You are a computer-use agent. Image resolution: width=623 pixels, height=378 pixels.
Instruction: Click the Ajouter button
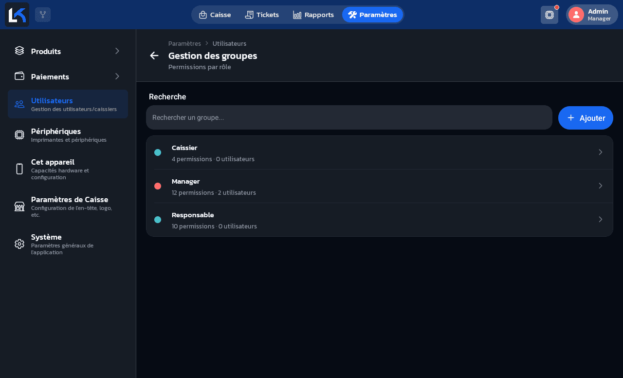(x=586, y=118)
